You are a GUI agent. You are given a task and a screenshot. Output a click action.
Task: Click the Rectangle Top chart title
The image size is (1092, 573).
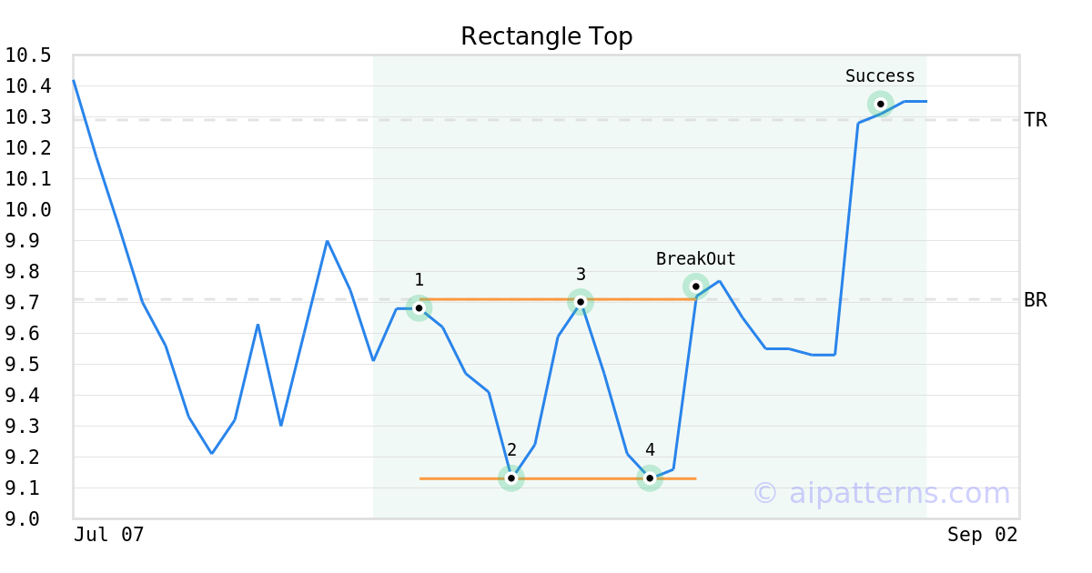[x=546, y=36]
